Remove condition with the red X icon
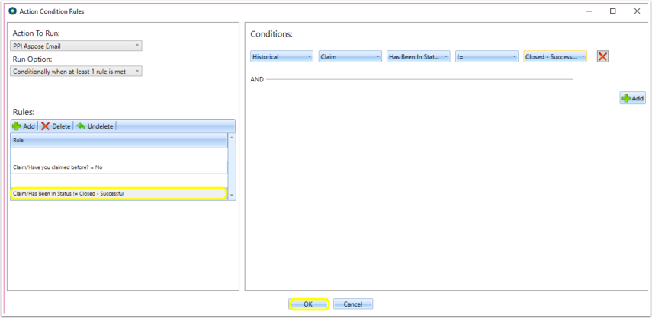Viewport: 652px width, 318px height. pyautogui.click(x=602, y=56)
